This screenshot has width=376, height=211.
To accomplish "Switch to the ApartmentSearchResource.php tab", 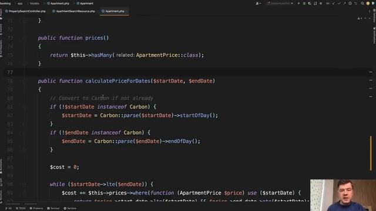I will pos(73,11).
